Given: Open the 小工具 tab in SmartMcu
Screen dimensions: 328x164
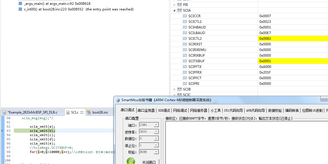Looking at the screenshot, I should 216,110.
